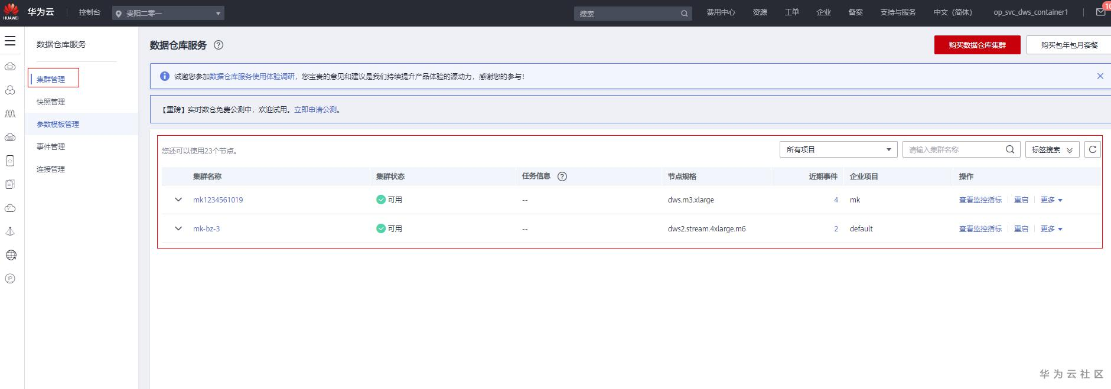This screenshot has height=389, width=1111.
Task: Open eighth service icon in left rail
Action: click(x=10, y=231)
